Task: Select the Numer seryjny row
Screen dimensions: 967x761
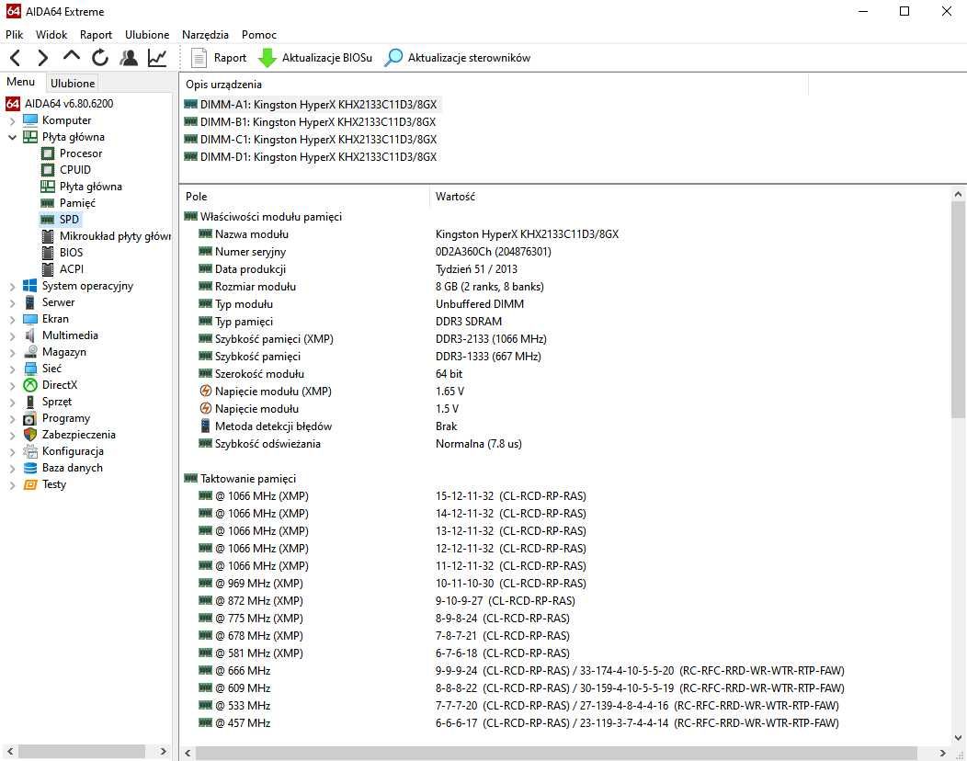Action: tap(565, 252)
